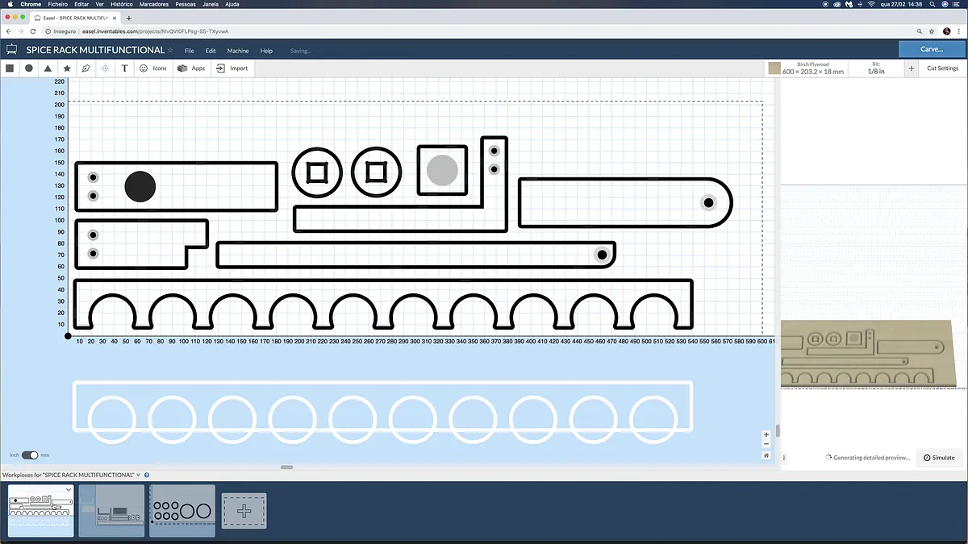Select the first workpiece thumbnail
968x544 pixels.
pos(40,511)
